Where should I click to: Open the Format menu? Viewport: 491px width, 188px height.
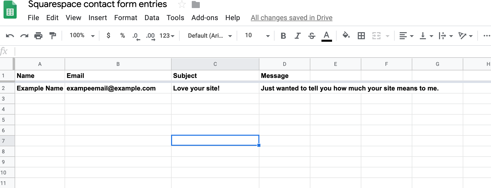pyautogui.click(x=126, y=18)
